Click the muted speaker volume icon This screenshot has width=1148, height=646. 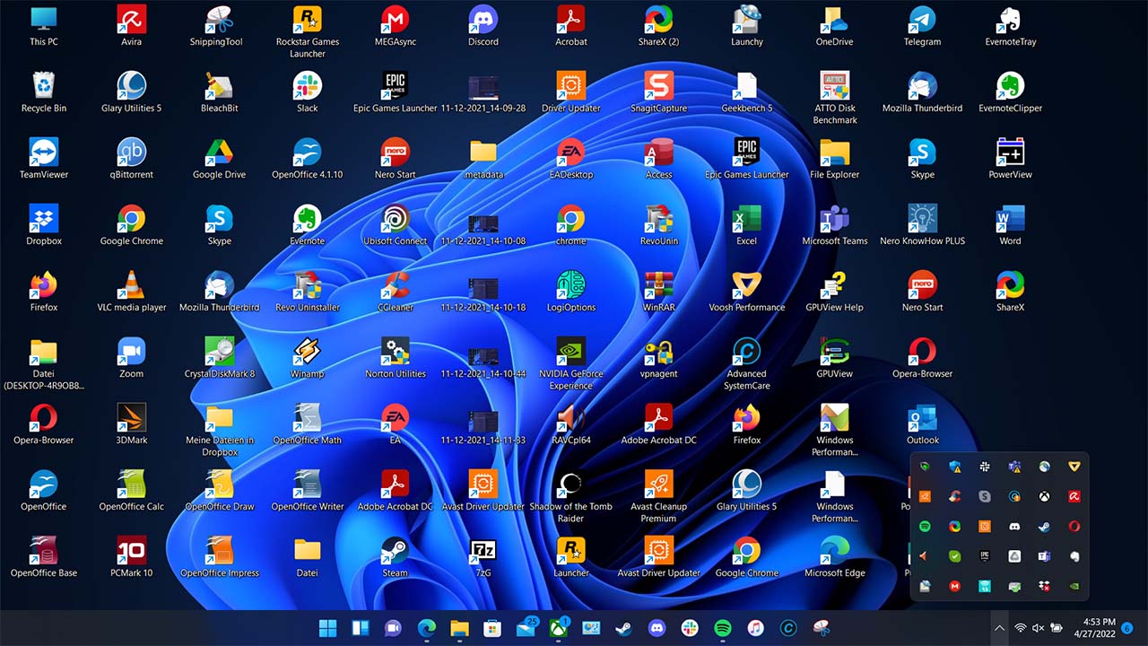pos(1039,628)
